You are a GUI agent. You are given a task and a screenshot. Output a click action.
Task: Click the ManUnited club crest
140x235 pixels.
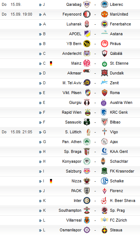click(104, 14)
